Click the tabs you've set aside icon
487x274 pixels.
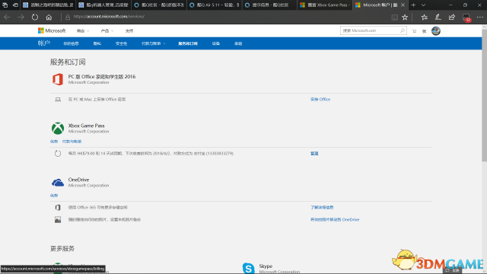tap(5, 5)
